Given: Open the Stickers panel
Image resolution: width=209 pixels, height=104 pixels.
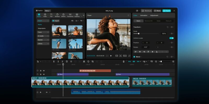Looking at the screenshot, I should click(x=57, y=15).
